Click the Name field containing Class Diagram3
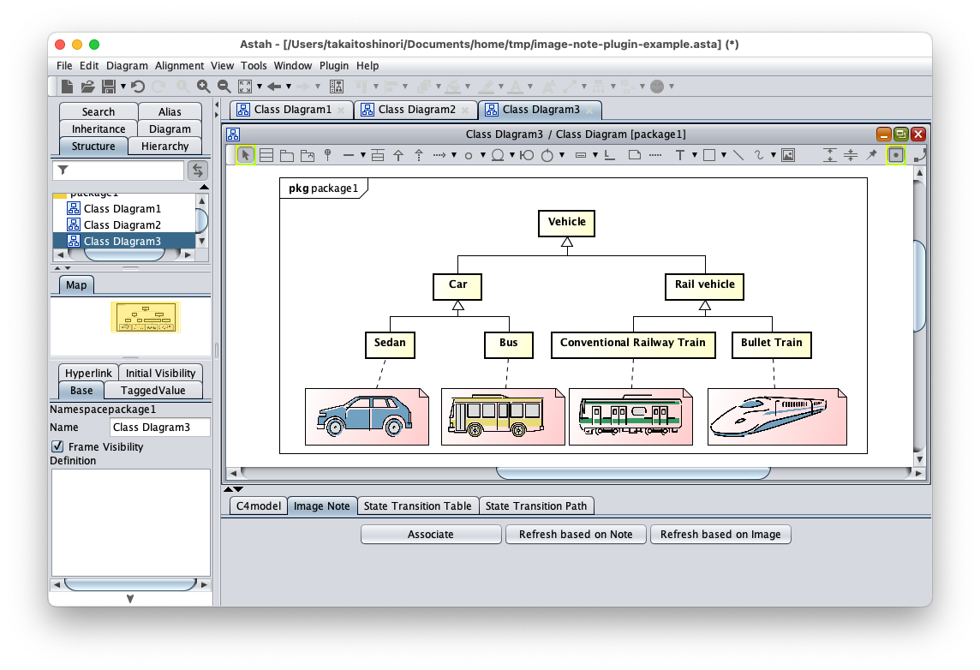Screen dimensions: 980x670 [160, 427]
